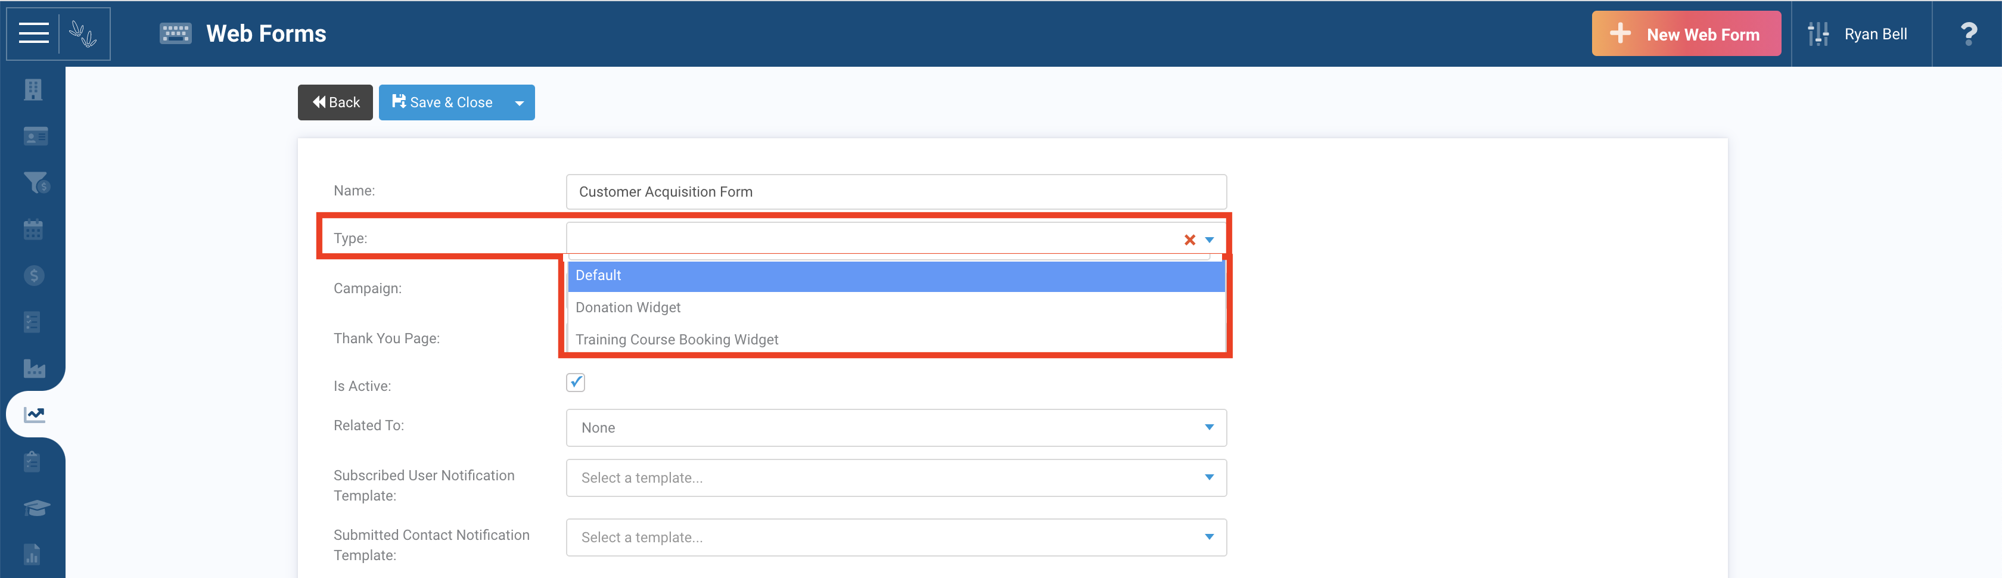The width and height of the screenshot is (2002, 578).
Task: Open the dollar coin sidebar icon
Action: point(33,276)
